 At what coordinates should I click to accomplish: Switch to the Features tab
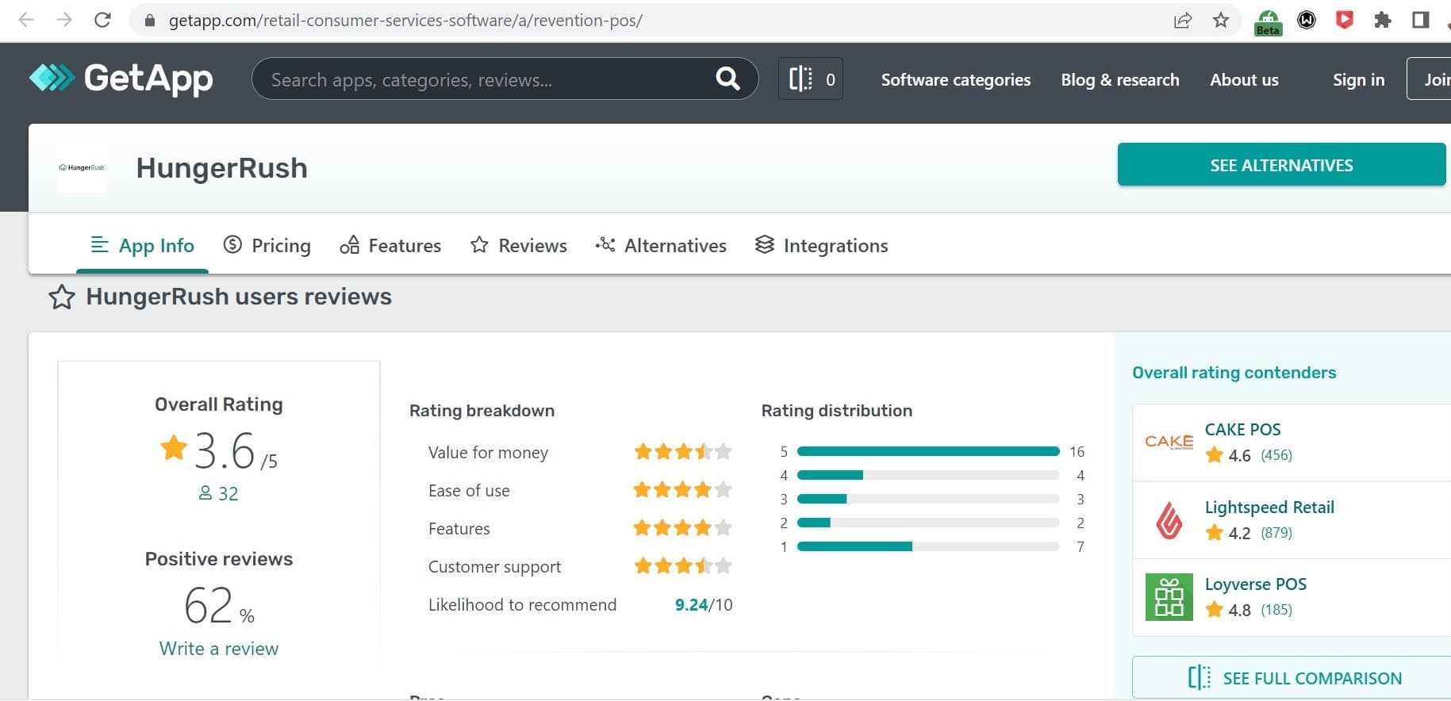pos(390,246)
